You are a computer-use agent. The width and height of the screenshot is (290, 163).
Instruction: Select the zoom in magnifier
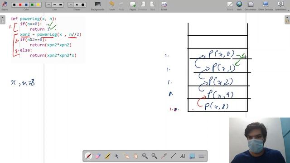pos(145,156)
